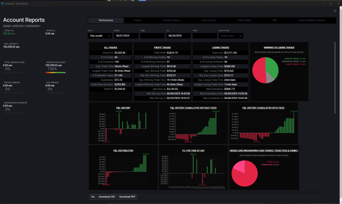Switch to the Performance tab
The height and width of the screenshot is (204, 342).
106,20
